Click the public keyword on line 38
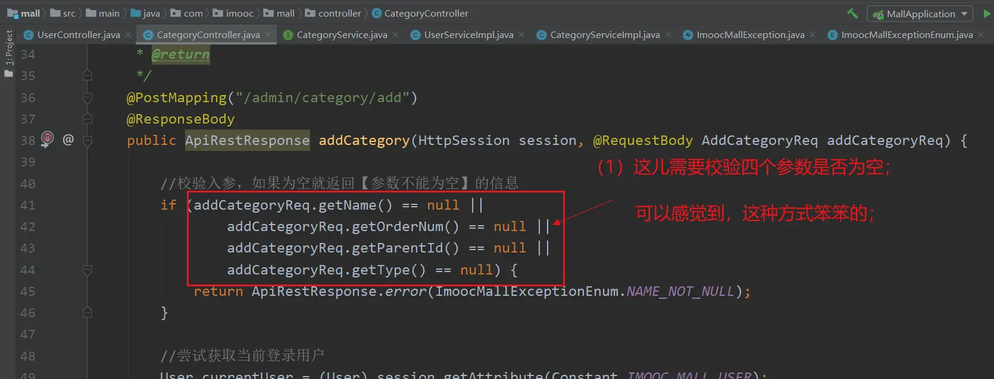This screenshot has height=379, width=994. coord(151,141)
